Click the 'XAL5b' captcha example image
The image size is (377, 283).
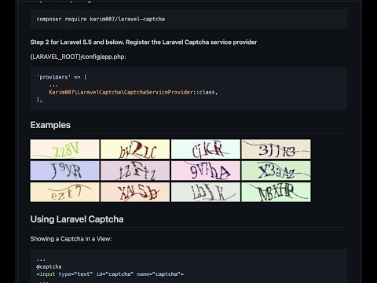click(x=135, y=192)
